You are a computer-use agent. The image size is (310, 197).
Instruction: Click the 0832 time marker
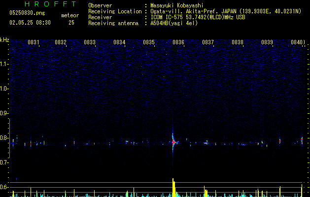point(61,42)
